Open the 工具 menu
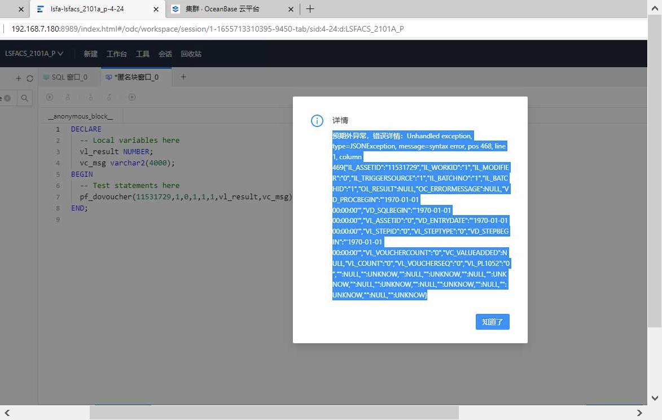This screenshot has height=420, width=662. click(142, 54)
